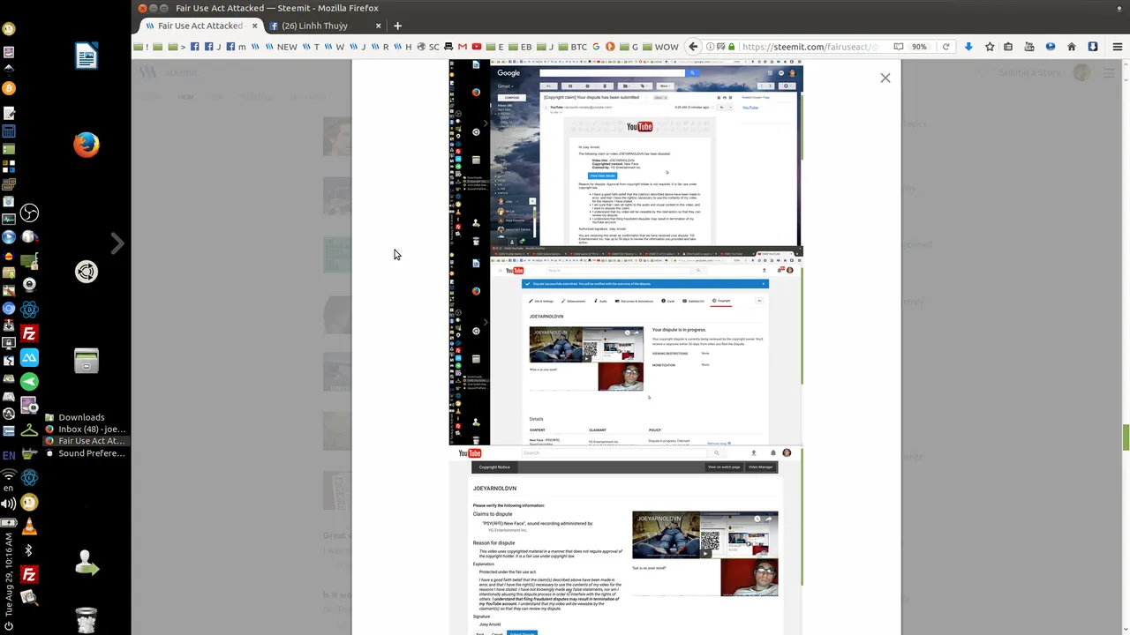The height and width of the screenshot is (635, 1130).
Task: Go to the Firefox home page
Action: click(x=1072, y=47)
